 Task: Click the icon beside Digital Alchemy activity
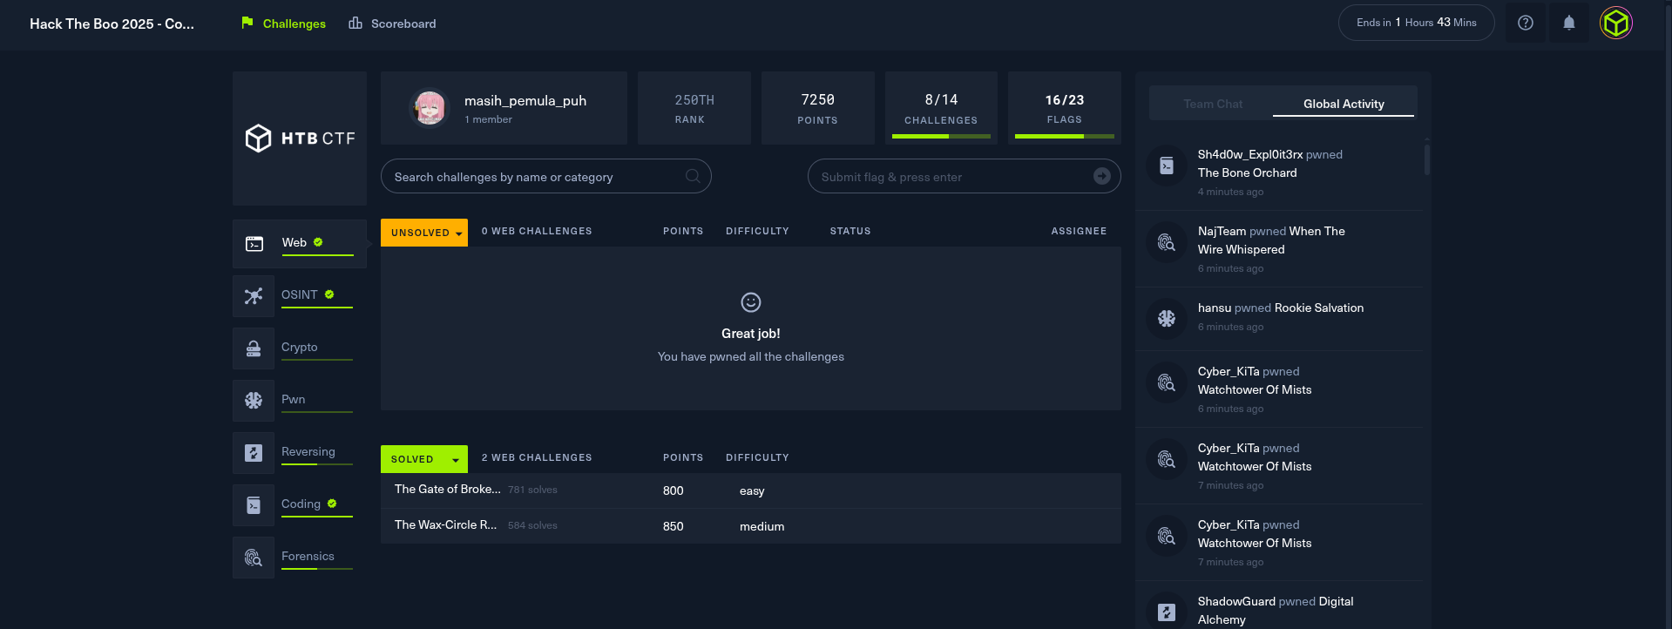[x=1167, y=612]
